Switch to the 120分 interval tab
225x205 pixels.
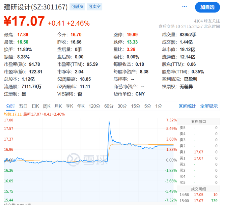tap(94, 106)
